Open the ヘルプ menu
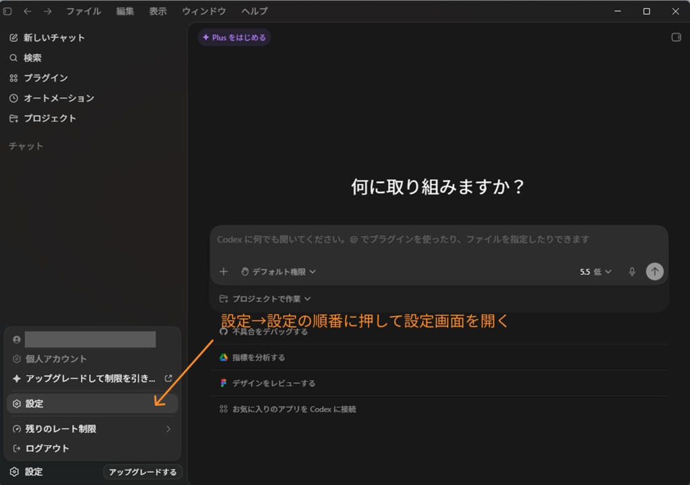Screen dimensions: 690x485 click(254, 11)
